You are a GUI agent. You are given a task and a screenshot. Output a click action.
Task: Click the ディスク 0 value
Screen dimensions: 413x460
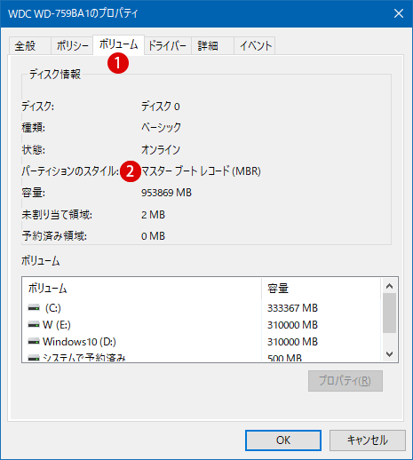(x=161, y=107)
